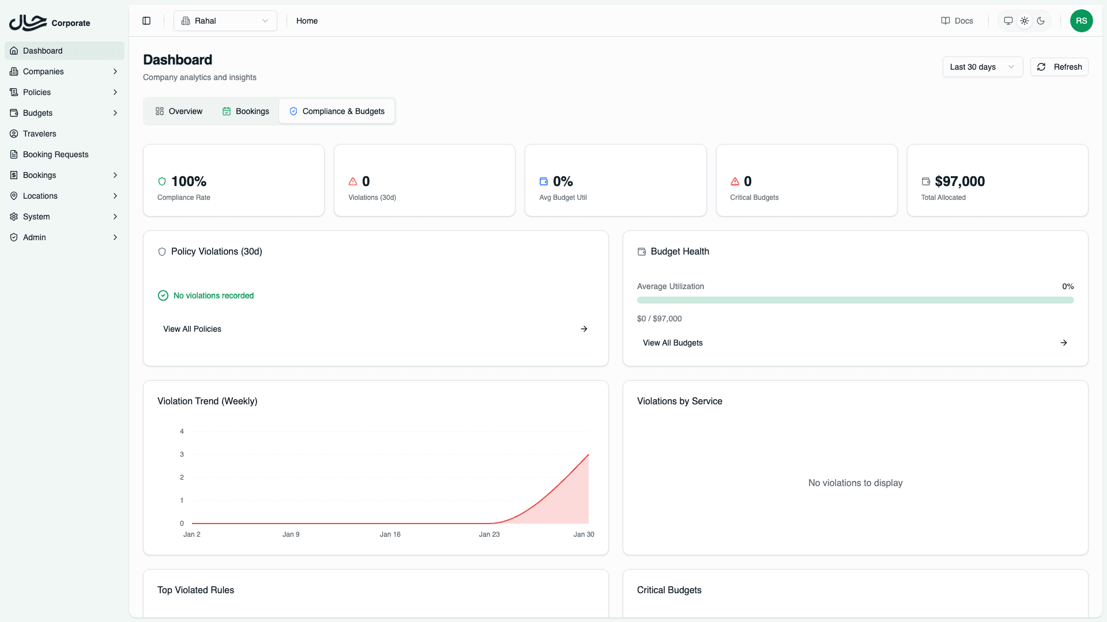This screenshot has height=622, width=1107.
Task: Click the Home breadcrumb
Action: (x=307, y=21)
